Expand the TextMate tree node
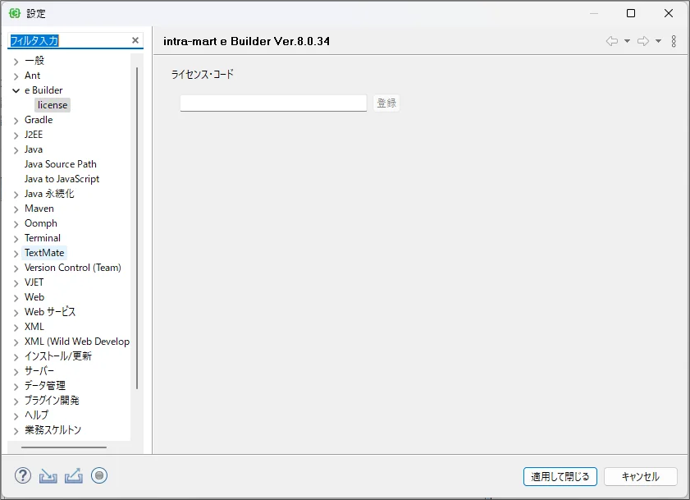The image size is (690, 500). (16, 254)
